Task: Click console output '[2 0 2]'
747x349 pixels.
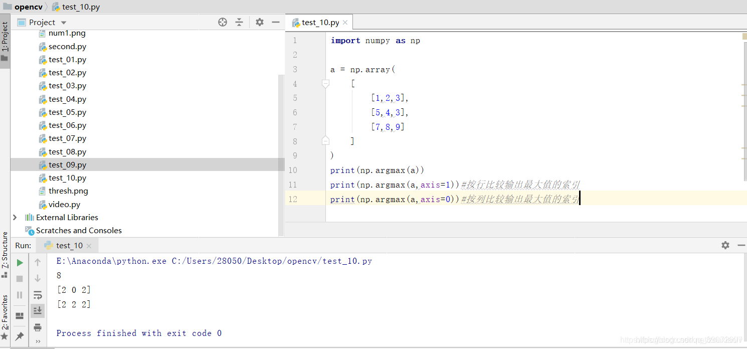Action: point(74,290)
